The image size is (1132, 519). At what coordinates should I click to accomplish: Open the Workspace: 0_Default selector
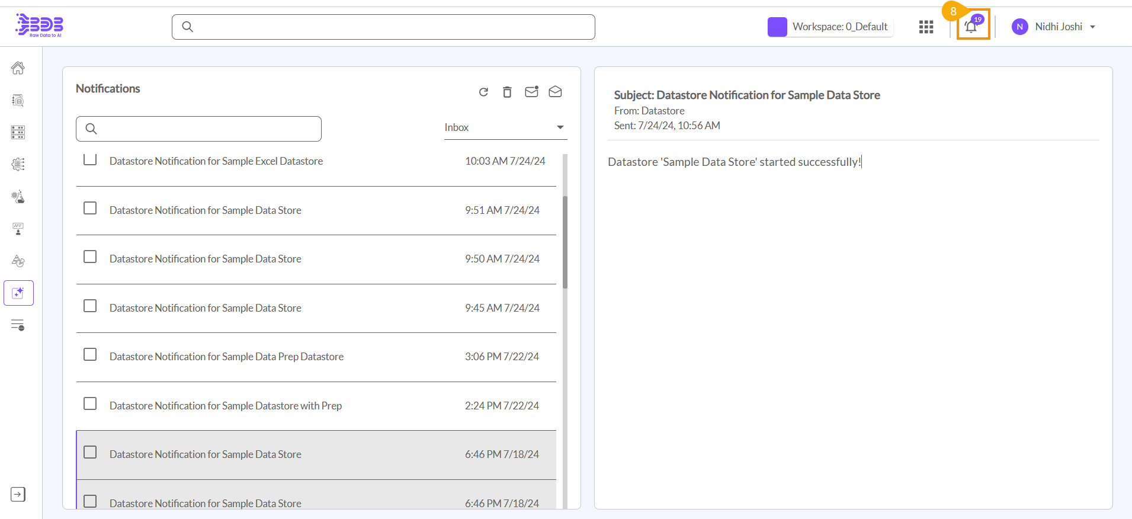coord(830,27)
